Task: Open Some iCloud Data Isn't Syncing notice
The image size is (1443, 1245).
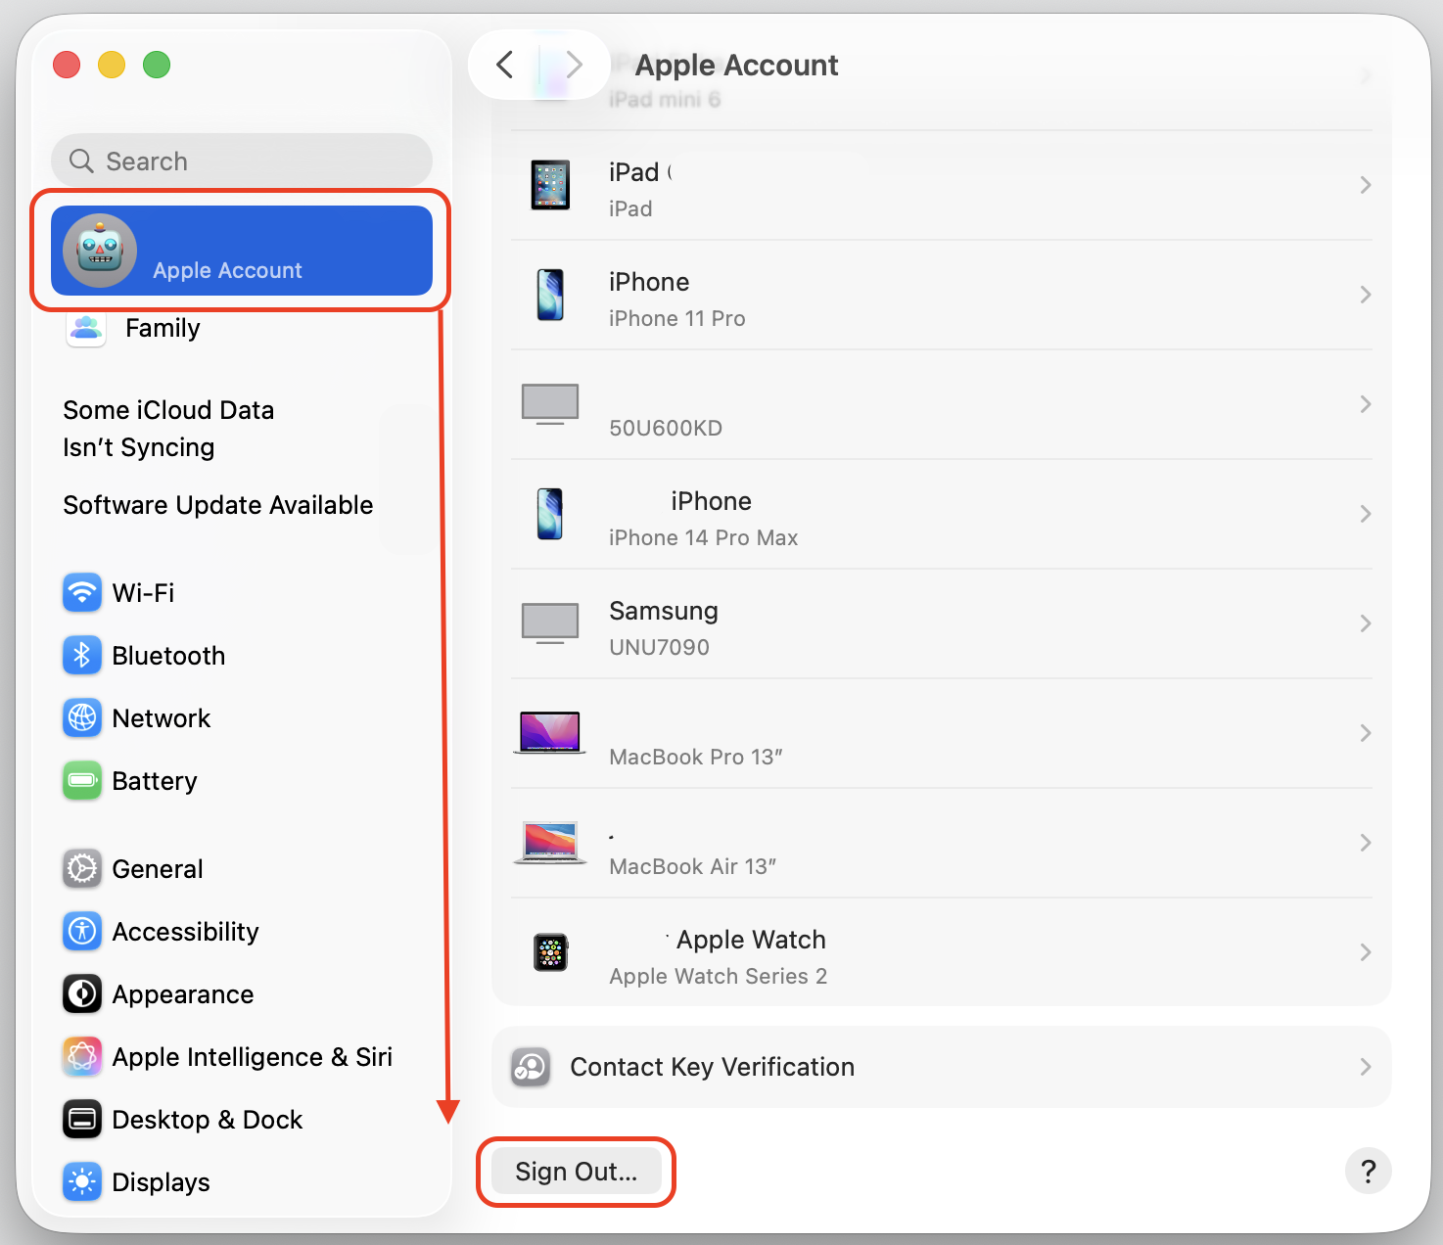Action: (x=168, y=429)
